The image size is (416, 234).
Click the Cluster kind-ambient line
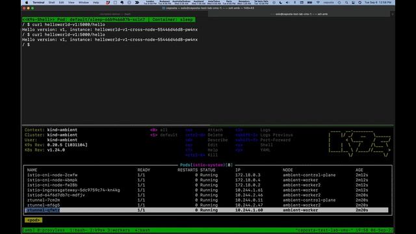51,135
